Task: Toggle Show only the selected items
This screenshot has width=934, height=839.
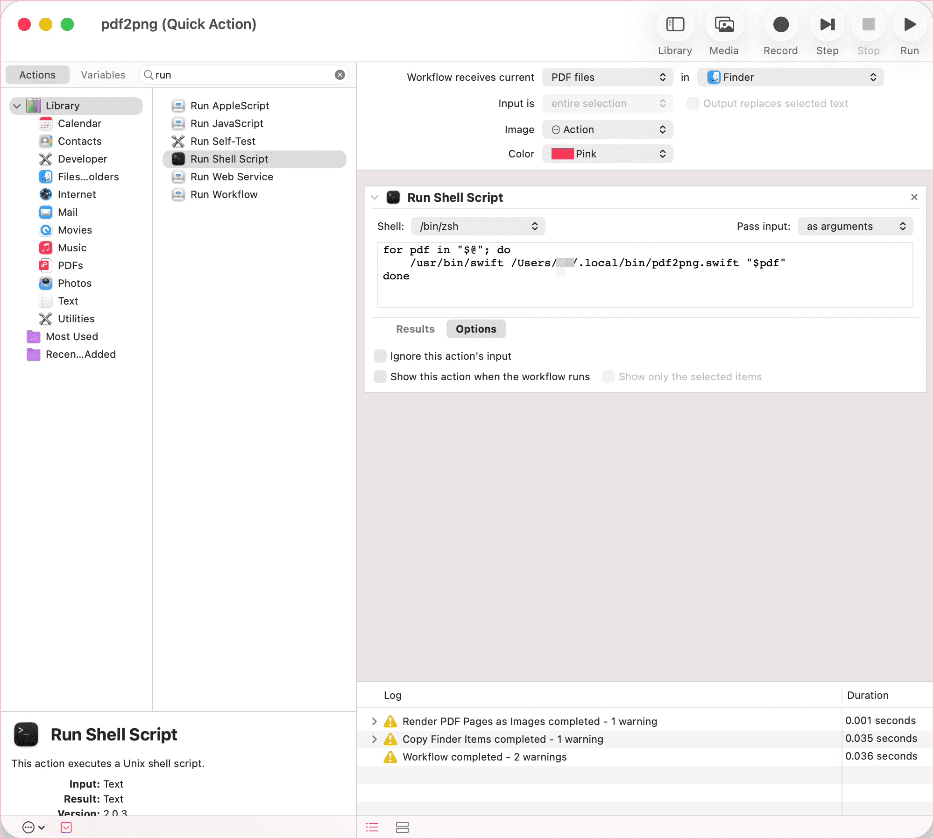Action: pos(609,377)
